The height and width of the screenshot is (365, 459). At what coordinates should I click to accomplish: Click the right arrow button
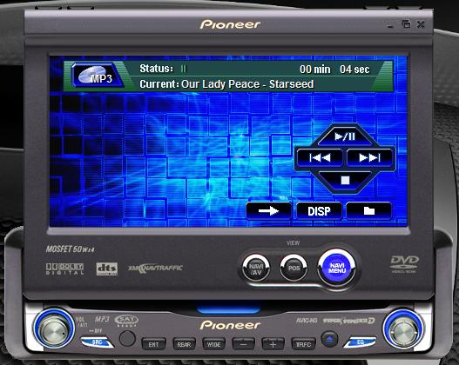[269, 211]
